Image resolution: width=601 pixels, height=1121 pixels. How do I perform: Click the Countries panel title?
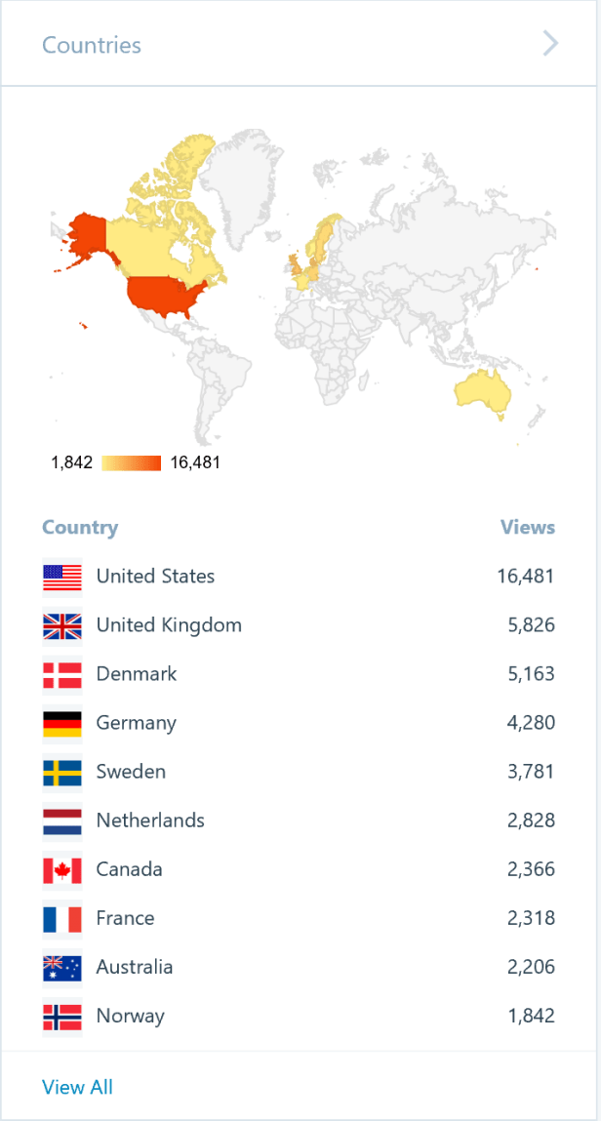92,45
